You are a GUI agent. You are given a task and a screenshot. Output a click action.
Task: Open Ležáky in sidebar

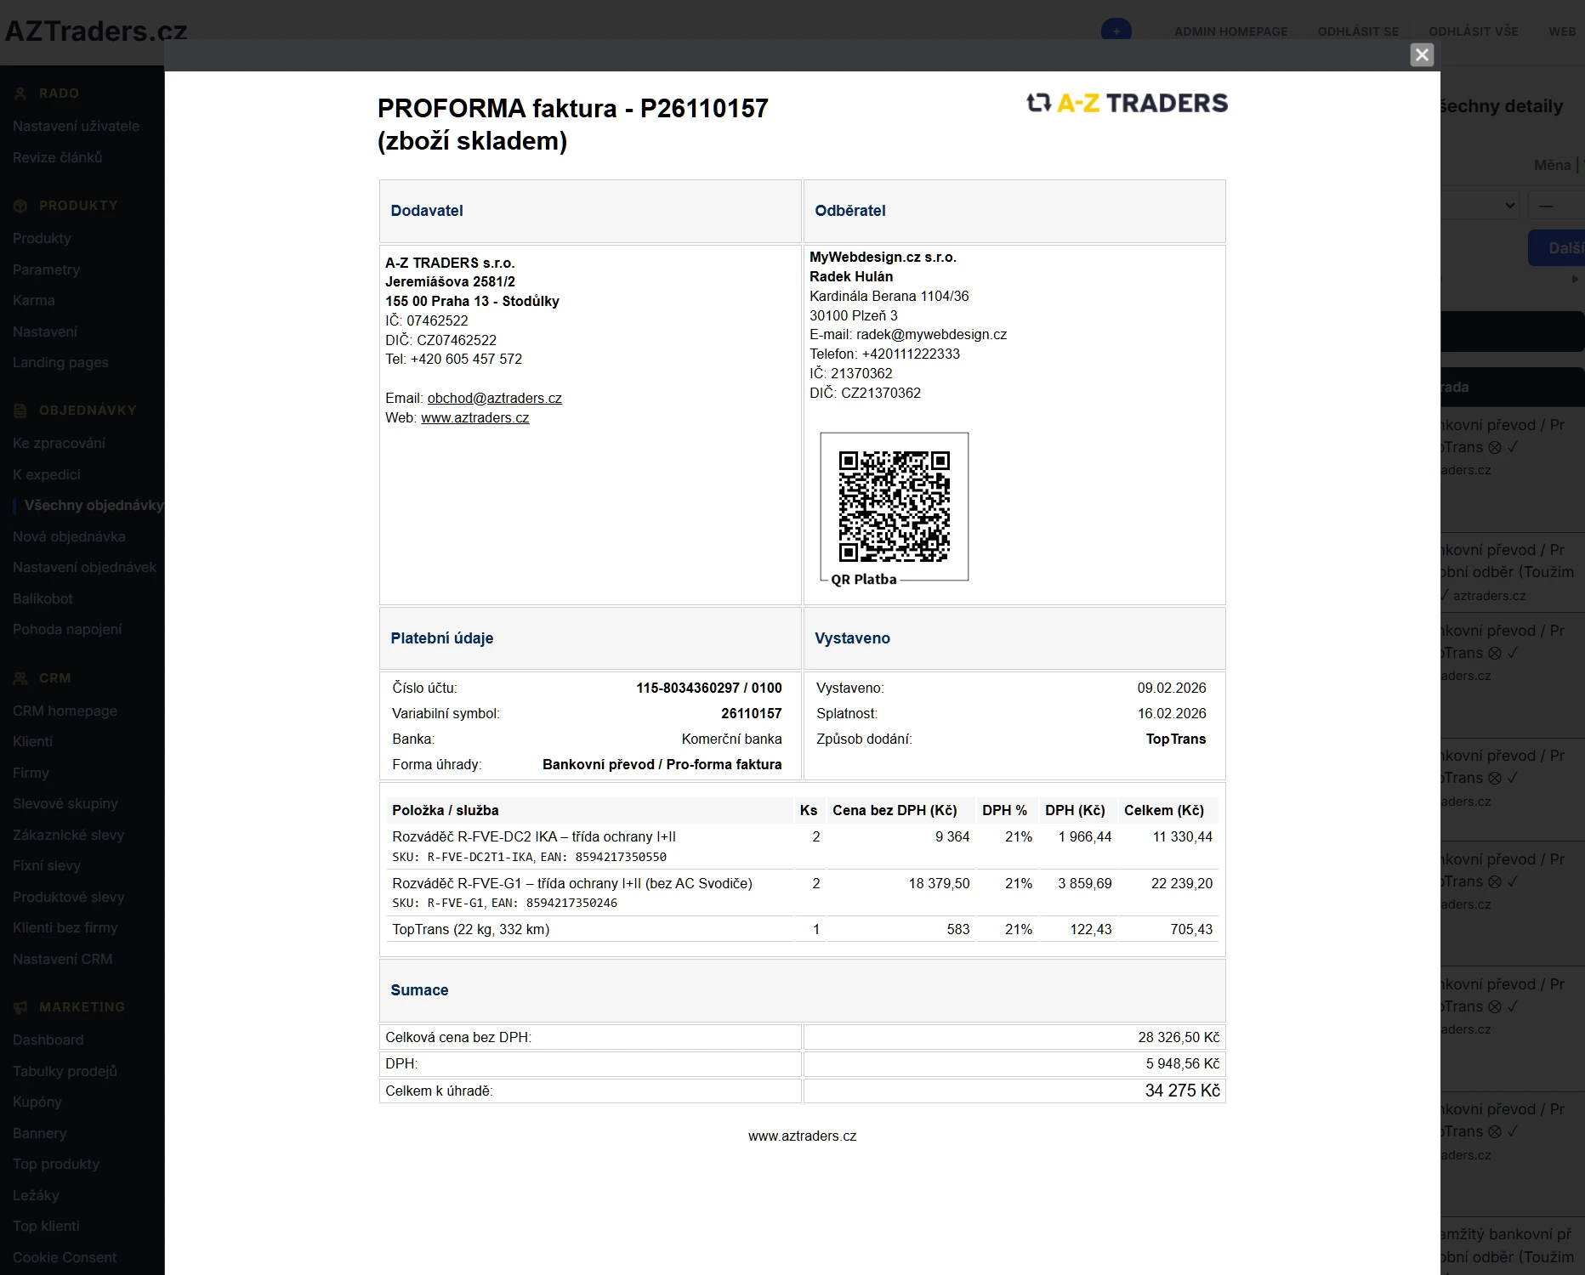[x=36, y=1195]
